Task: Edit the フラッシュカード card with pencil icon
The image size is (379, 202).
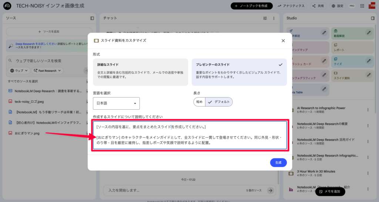Action: click(324, 61)
